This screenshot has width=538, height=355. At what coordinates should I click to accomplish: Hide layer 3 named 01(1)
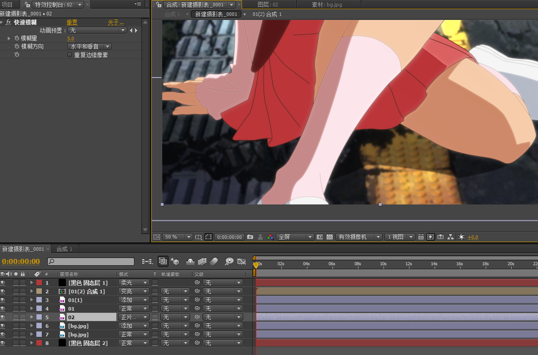coord(3,300)
